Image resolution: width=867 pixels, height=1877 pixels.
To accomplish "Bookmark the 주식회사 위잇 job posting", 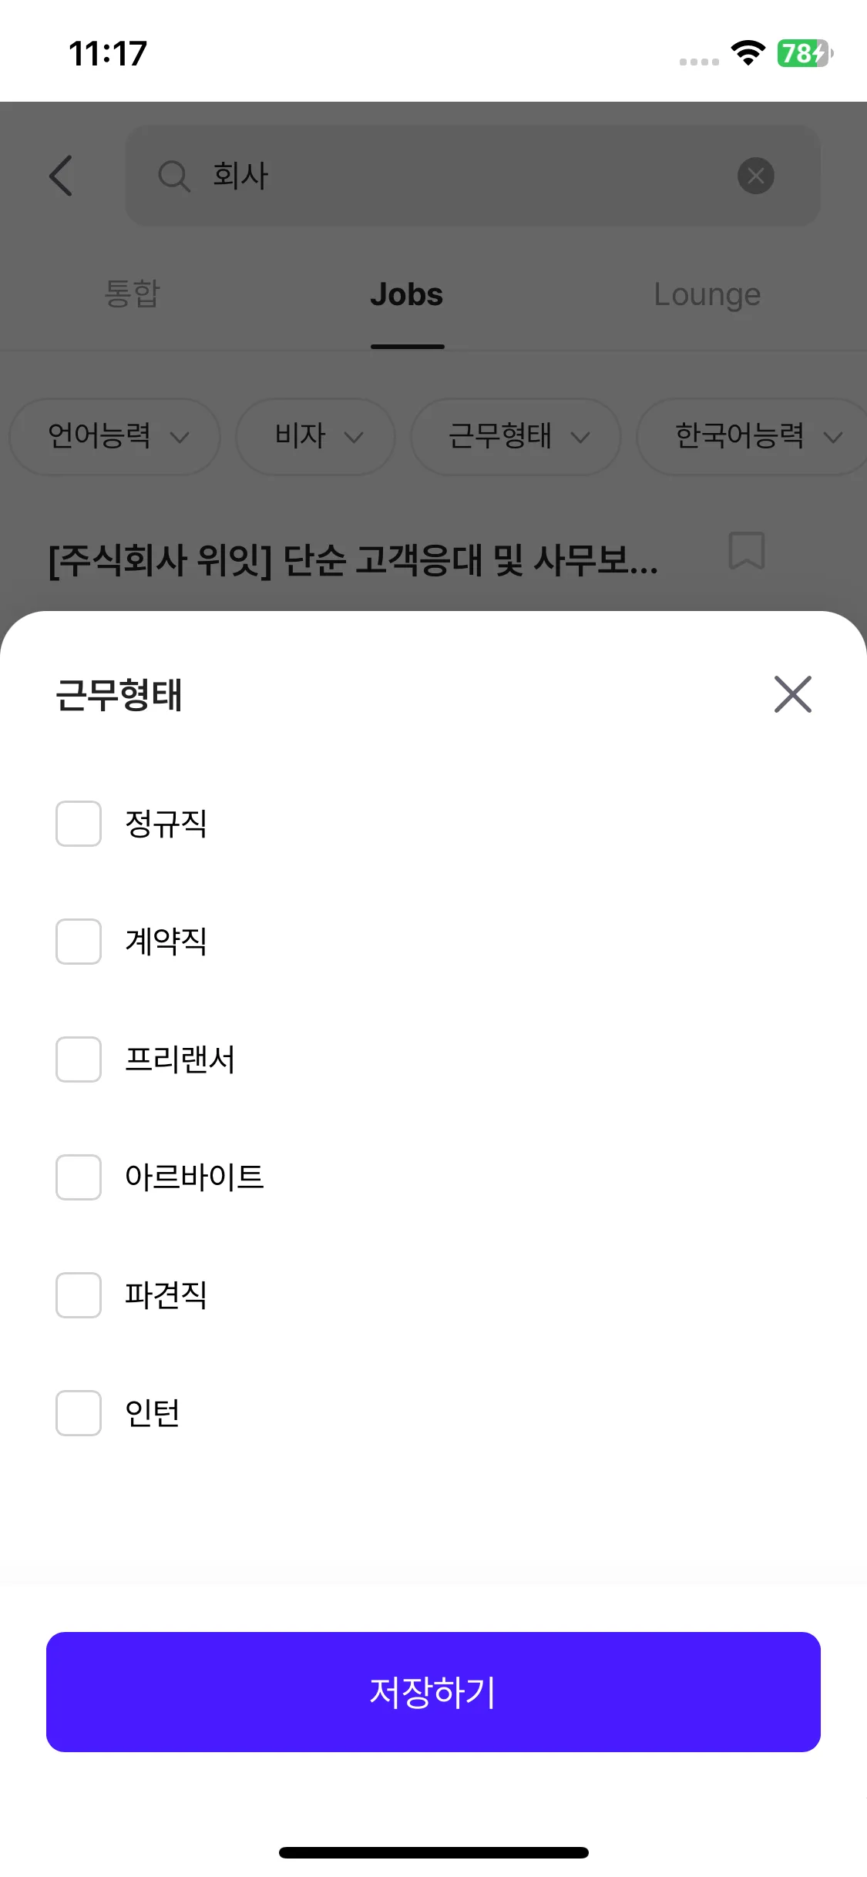I will (746, 551).
